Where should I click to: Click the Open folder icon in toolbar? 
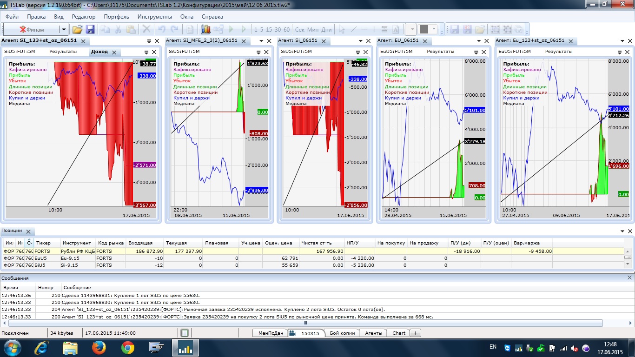click(77, 29)
